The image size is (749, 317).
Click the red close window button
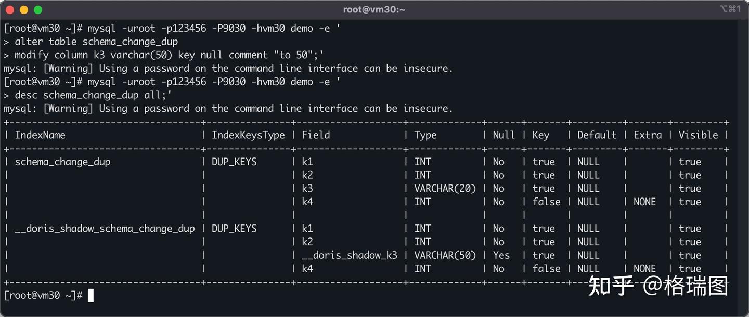coord(10,10)
